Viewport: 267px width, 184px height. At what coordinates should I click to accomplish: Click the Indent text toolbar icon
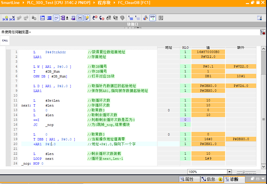tap(131, 18)
